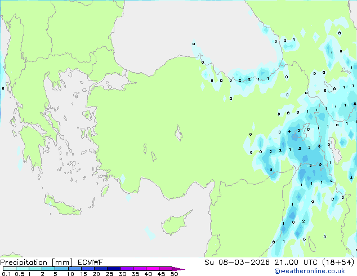The image size is (357, 276).
Task: Click the 40–45 mm magenta legend swatch
Action: point(153,269)
